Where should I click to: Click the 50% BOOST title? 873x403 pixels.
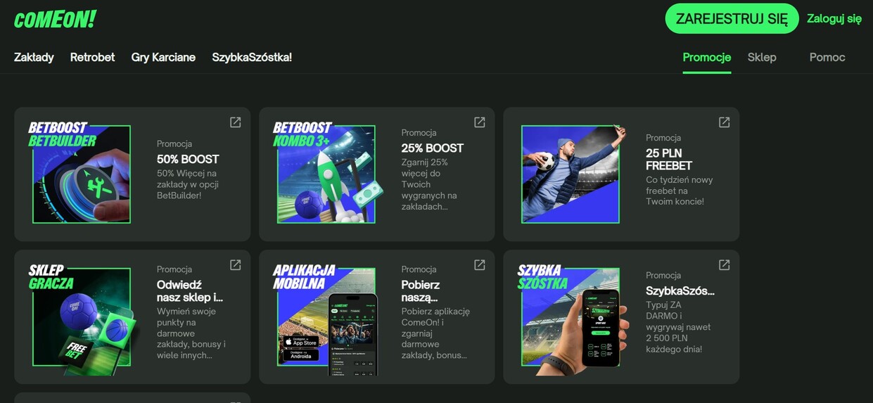click(x=188, y=160)
